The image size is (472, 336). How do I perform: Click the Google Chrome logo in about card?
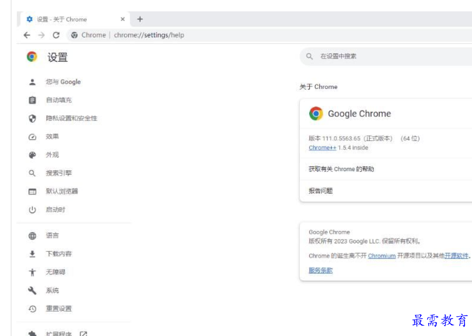pos(316,113)
